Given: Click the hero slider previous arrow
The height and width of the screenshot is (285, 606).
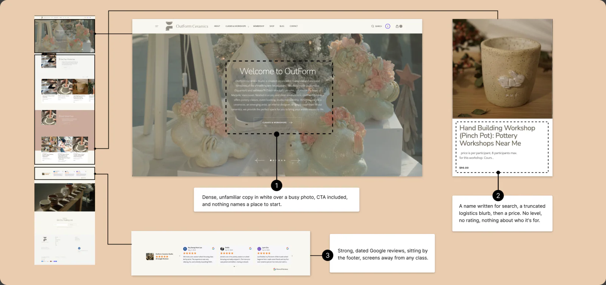Looking at the screenshot, I should tap(260, 160).
